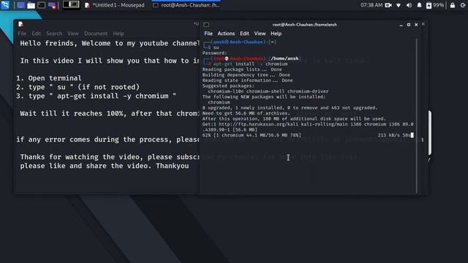The width and height of the screenshot is (468, 263).
Task: Click the log out panel icon
Action: [x=463, y=5]
